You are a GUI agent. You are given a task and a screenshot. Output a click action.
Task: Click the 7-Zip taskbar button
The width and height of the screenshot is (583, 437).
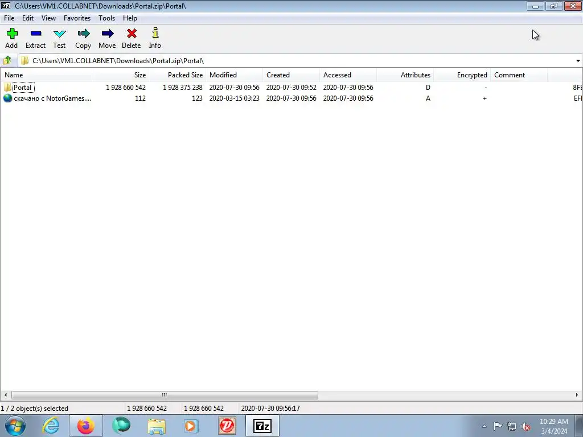pyautogui.click(x=262, y=426)
